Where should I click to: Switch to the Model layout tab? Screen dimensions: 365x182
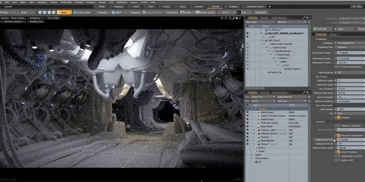point(102,7)
